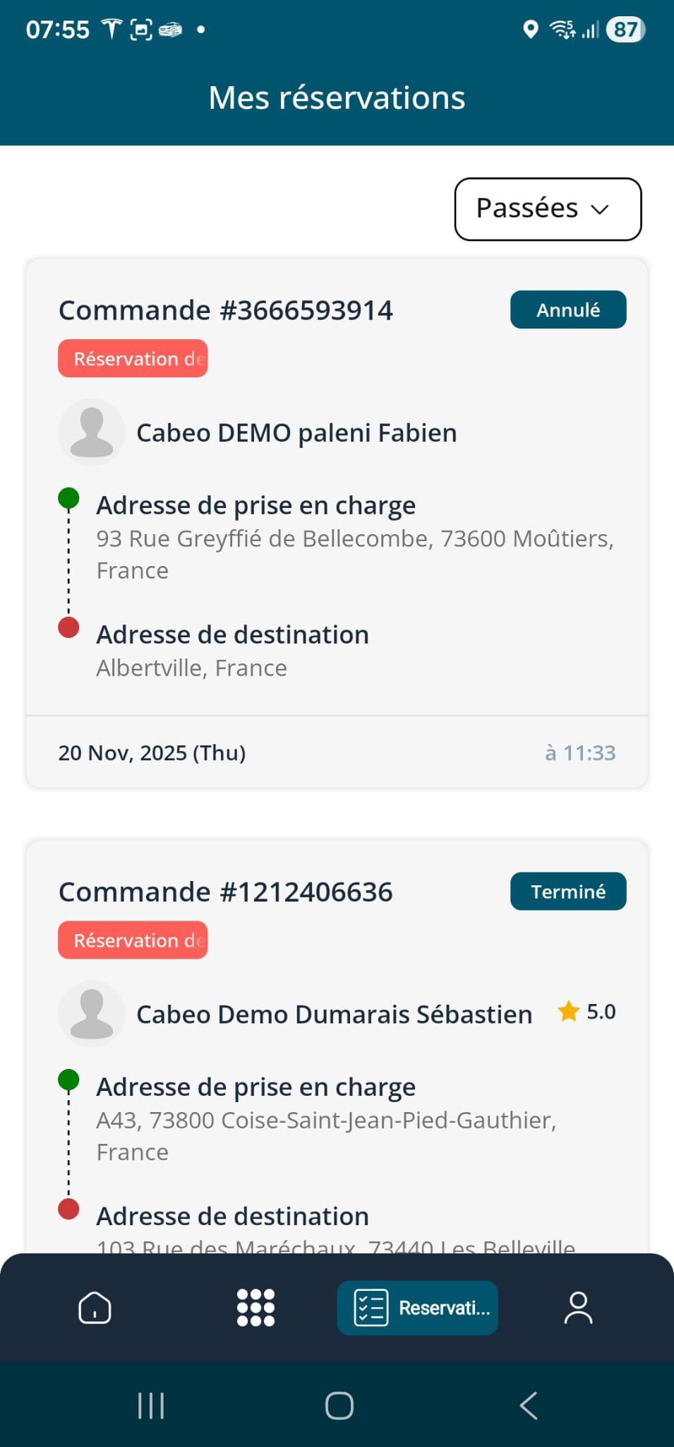Tap the Albertville destination address
The height and width of the screenshot is (1447, 674).
click(x=192, y=668)
